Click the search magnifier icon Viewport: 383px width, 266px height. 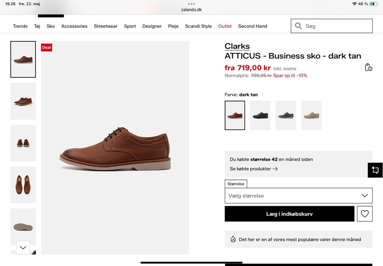pyautogui.click(x=298, y=26)
